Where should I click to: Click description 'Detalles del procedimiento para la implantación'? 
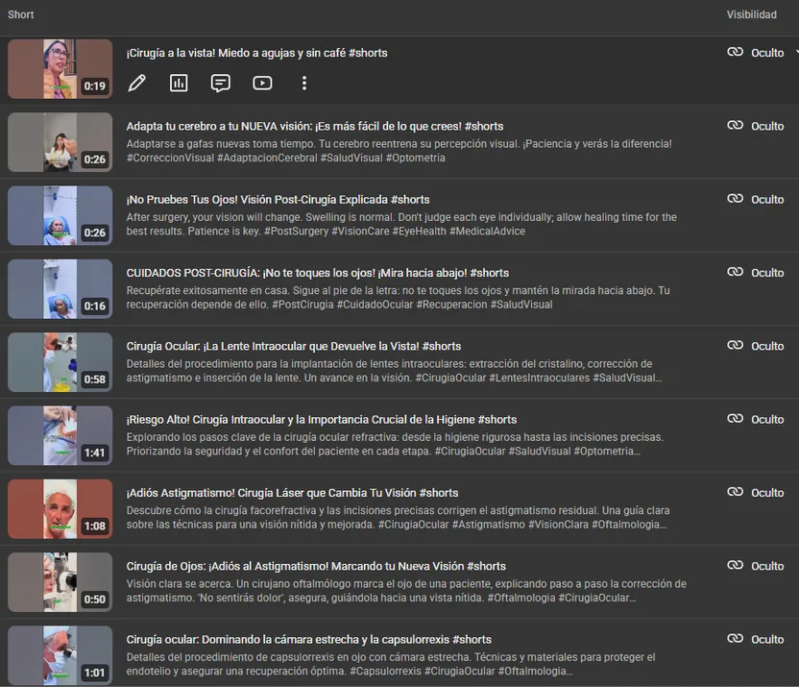click(395, 371)
